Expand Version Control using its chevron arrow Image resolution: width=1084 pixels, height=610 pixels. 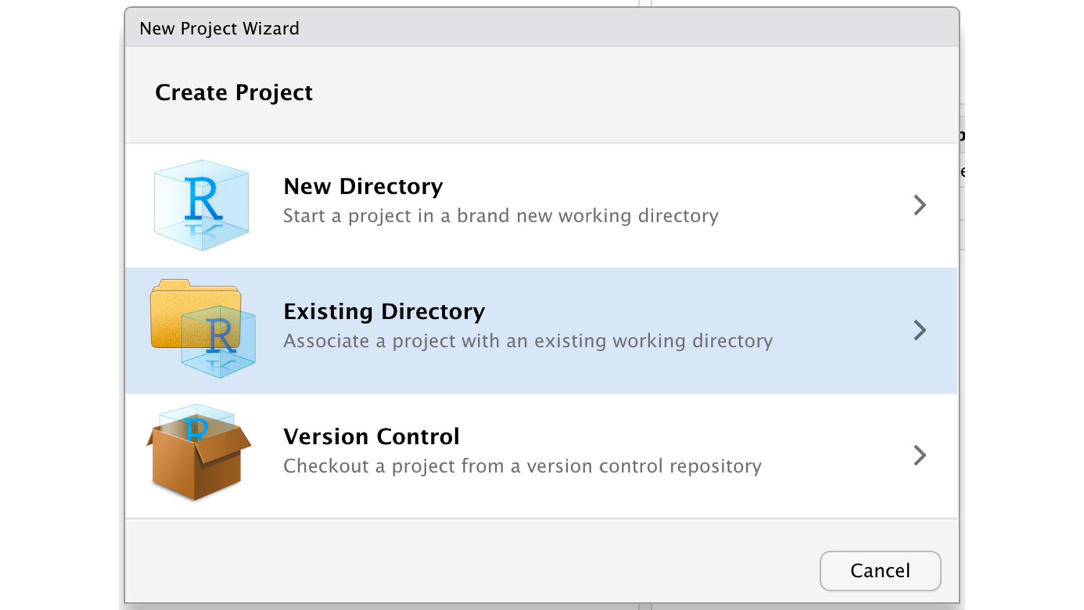coord(919,455)
